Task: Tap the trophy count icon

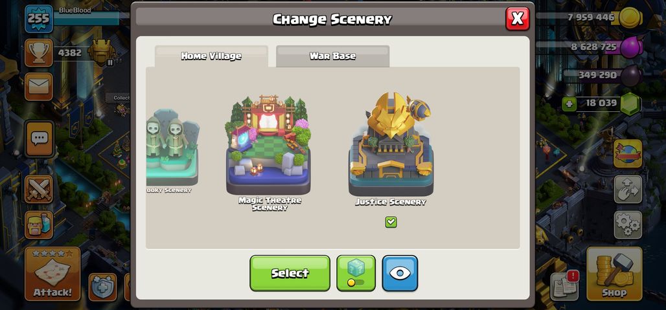Action: point(39,53)
